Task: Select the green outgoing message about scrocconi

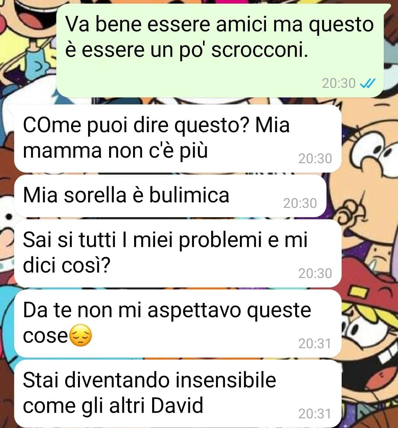Action: tap(220, 51)
